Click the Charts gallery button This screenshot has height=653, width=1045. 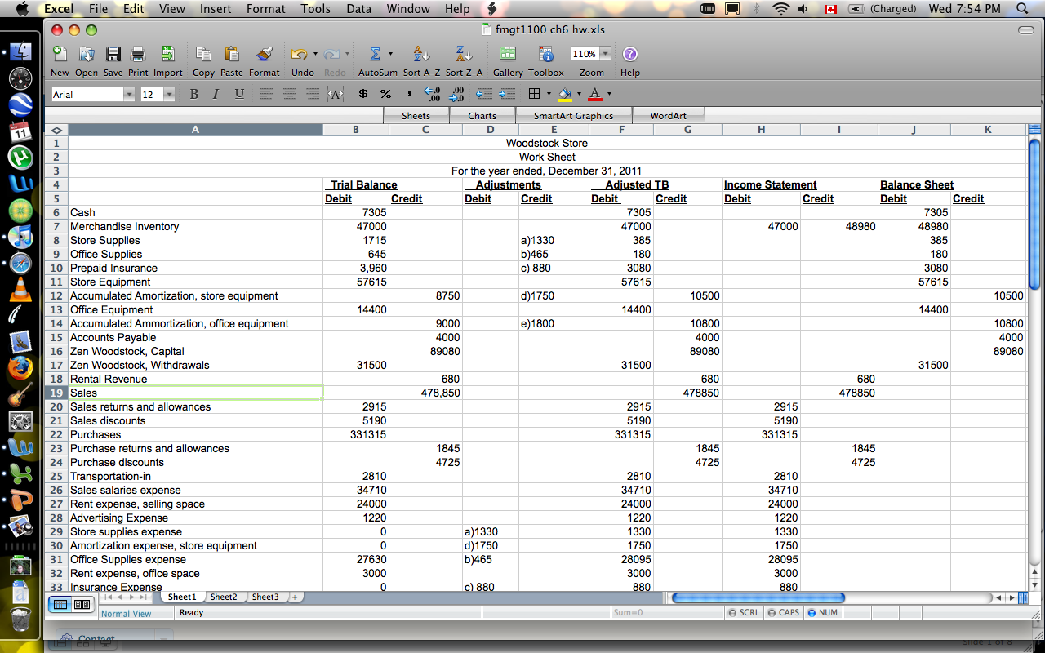[x=482, y=116]
